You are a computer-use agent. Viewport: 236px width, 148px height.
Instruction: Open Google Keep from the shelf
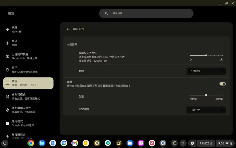86,143
